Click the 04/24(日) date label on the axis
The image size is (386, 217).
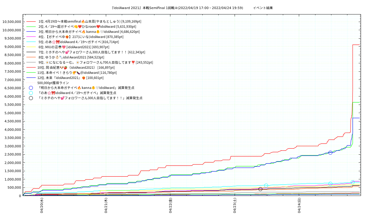(x=299, y=206)
